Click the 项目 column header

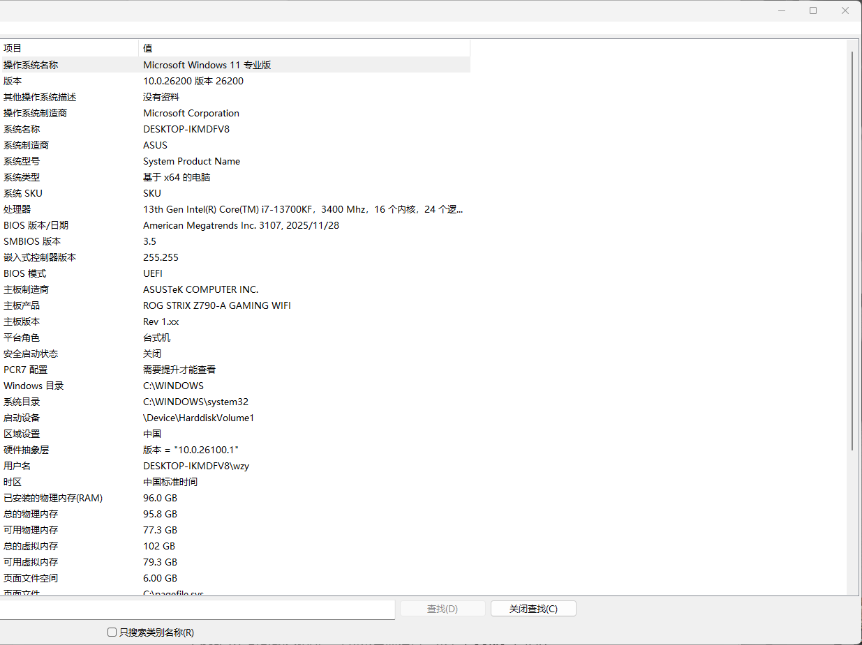[68, 48]
